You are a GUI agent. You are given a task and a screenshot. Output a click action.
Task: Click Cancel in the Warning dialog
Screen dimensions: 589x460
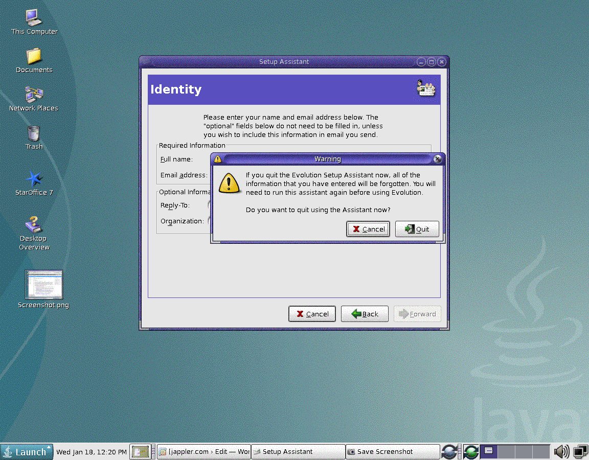point(368,229)
